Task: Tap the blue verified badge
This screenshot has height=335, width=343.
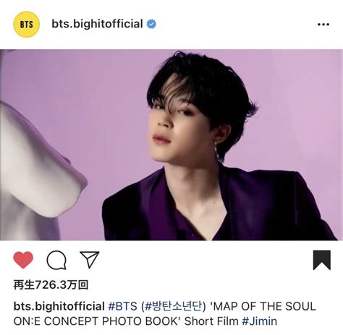Action: click(151, 24)
